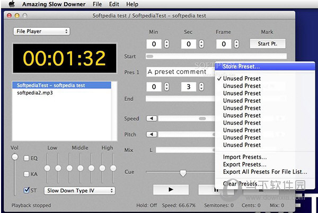318x213 pixels.
Task: Click the Vol slider knob
Action: (15, 157)
